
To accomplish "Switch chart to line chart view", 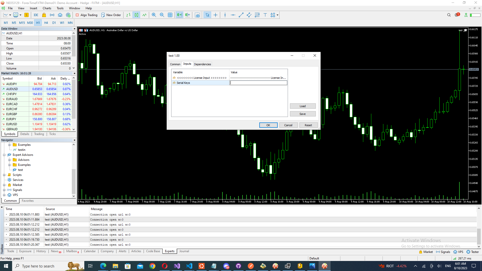I will pyautogui.click(x=144, y=15).
